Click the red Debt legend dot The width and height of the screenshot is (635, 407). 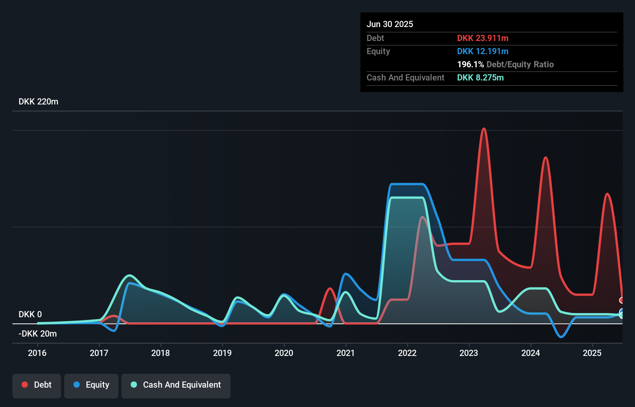coord(25,385)
